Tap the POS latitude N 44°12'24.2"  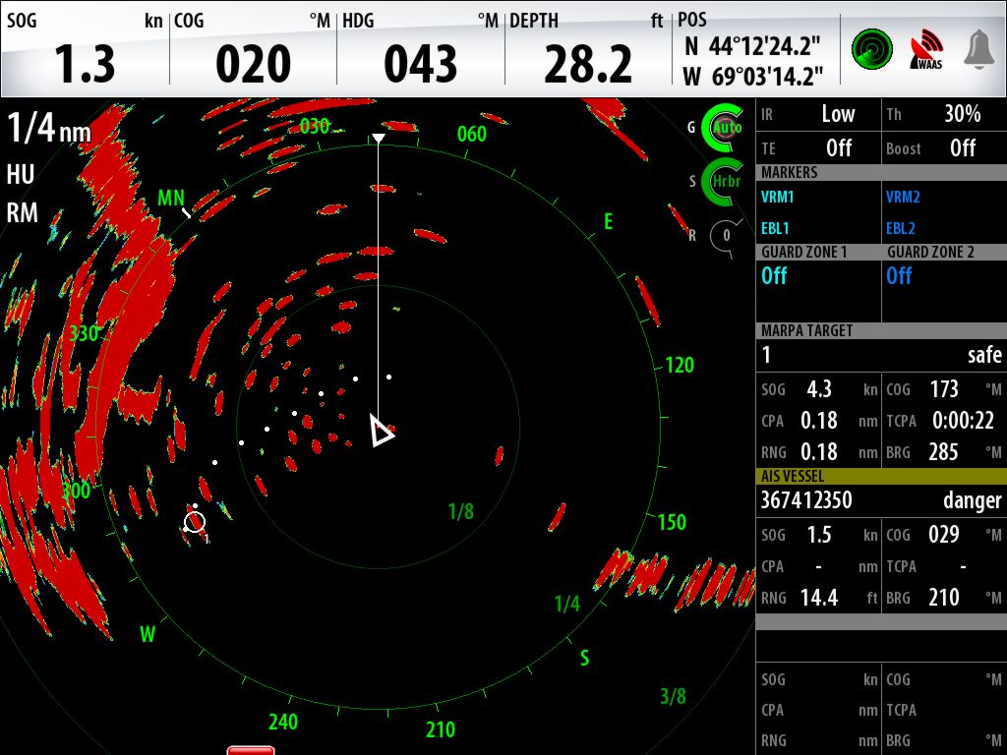coord(752,46)
